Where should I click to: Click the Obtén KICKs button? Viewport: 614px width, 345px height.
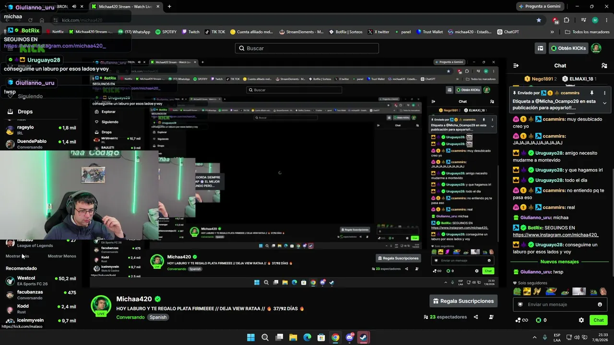point(568,48)
